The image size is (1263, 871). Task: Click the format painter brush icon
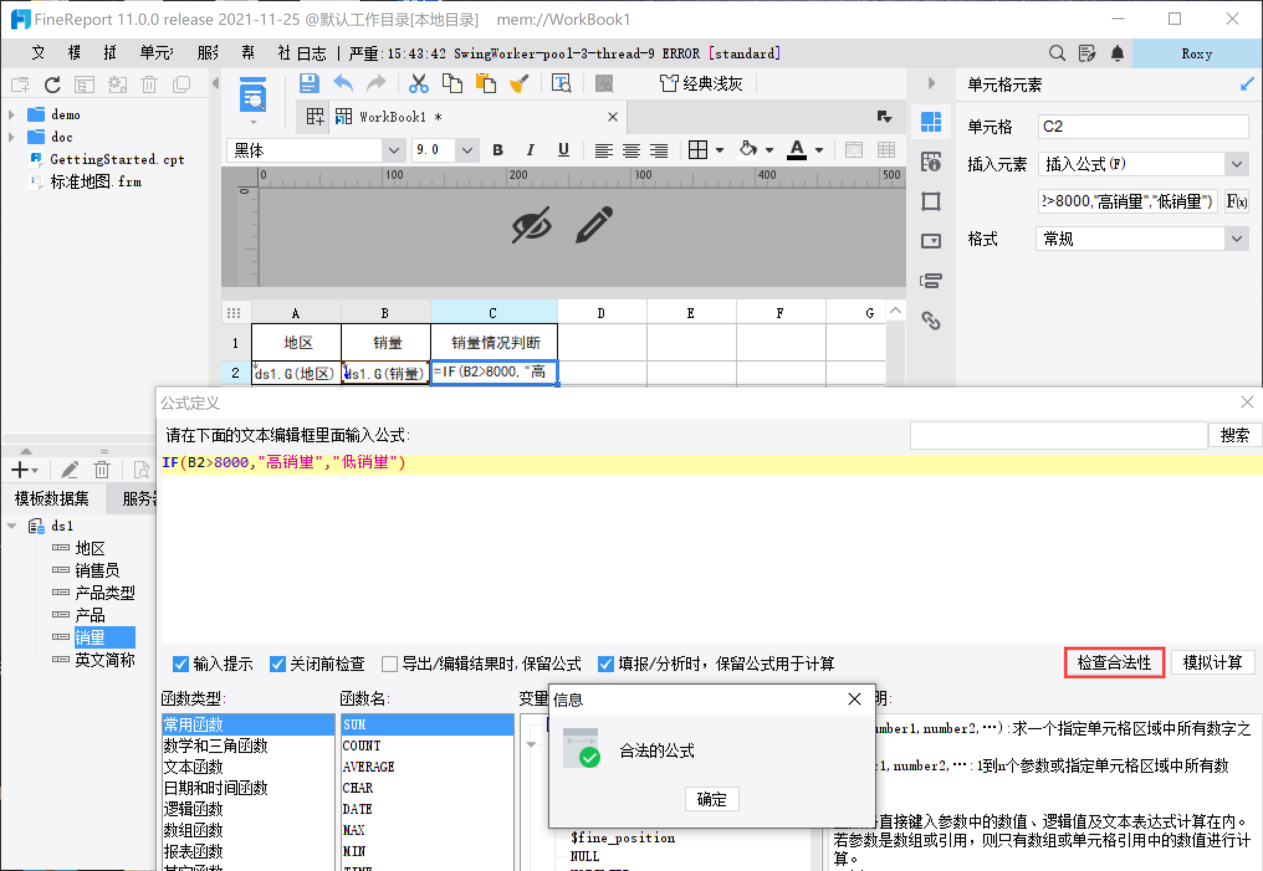tap(518, 83)
